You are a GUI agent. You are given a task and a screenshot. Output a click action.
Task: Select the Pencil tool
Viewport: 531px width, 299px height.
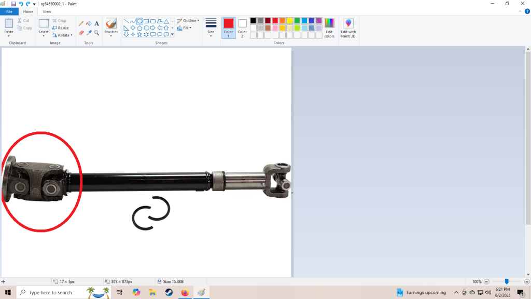pos(81,23)
